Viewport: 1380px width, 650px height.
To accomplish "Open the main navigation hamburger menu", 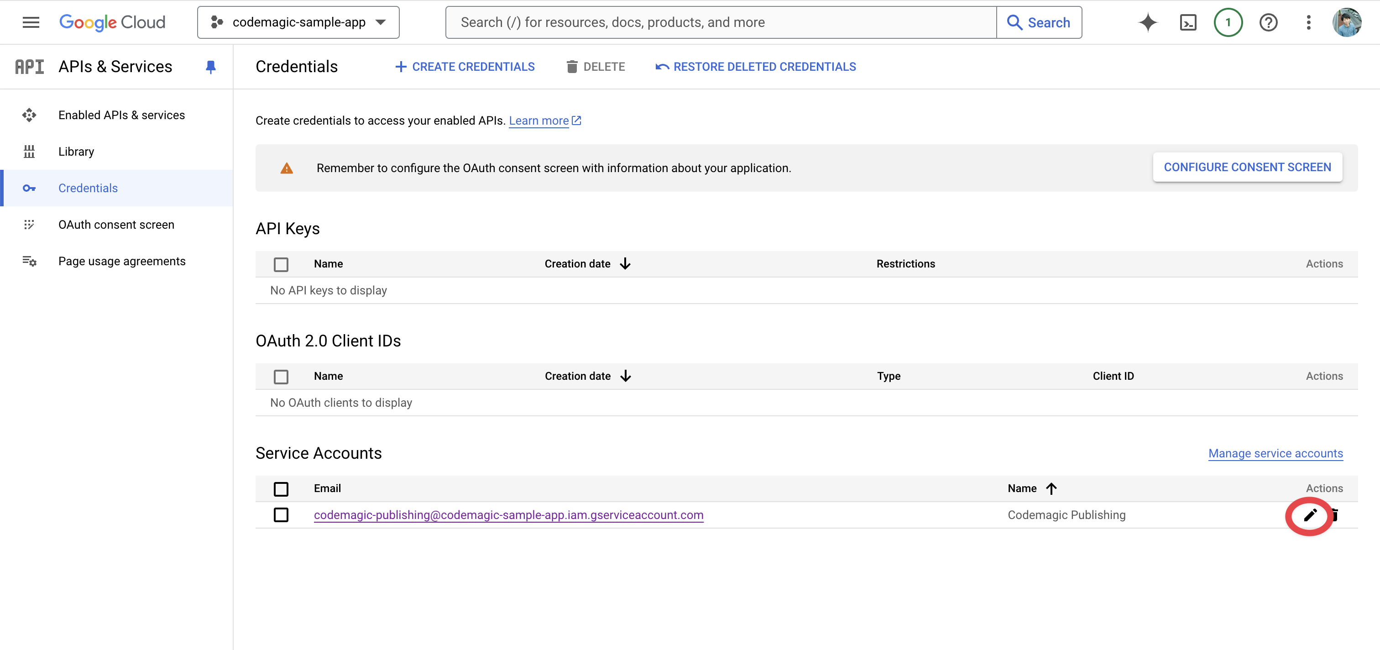I will 31,22.
